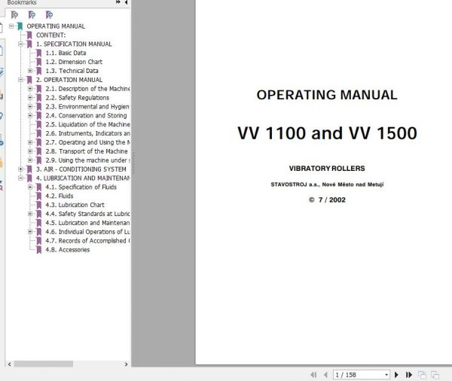Expand 4.4. Safety Standards at Lubrication
Viewport: 452px width, 381px height.
pos(30,214)
